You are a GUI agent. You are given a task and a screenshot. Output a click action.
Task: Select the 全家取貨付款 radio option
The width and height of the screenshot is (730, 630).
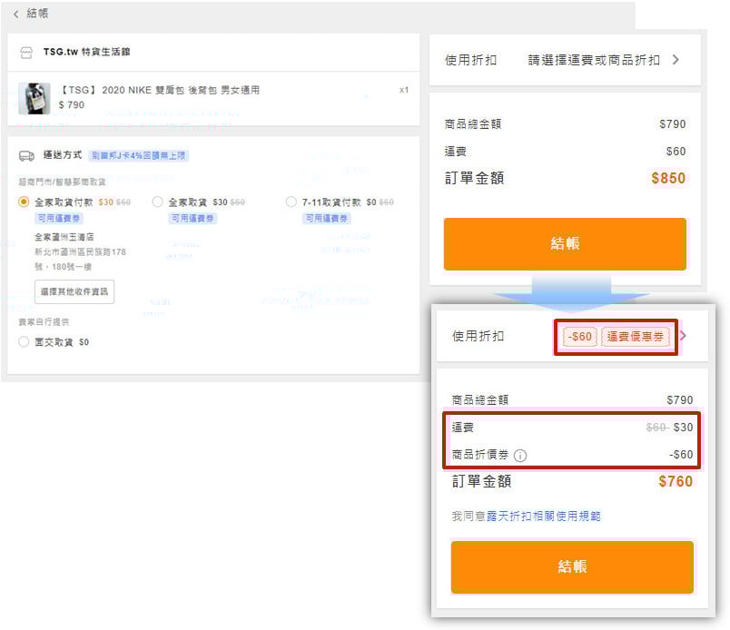click(25, 202)
